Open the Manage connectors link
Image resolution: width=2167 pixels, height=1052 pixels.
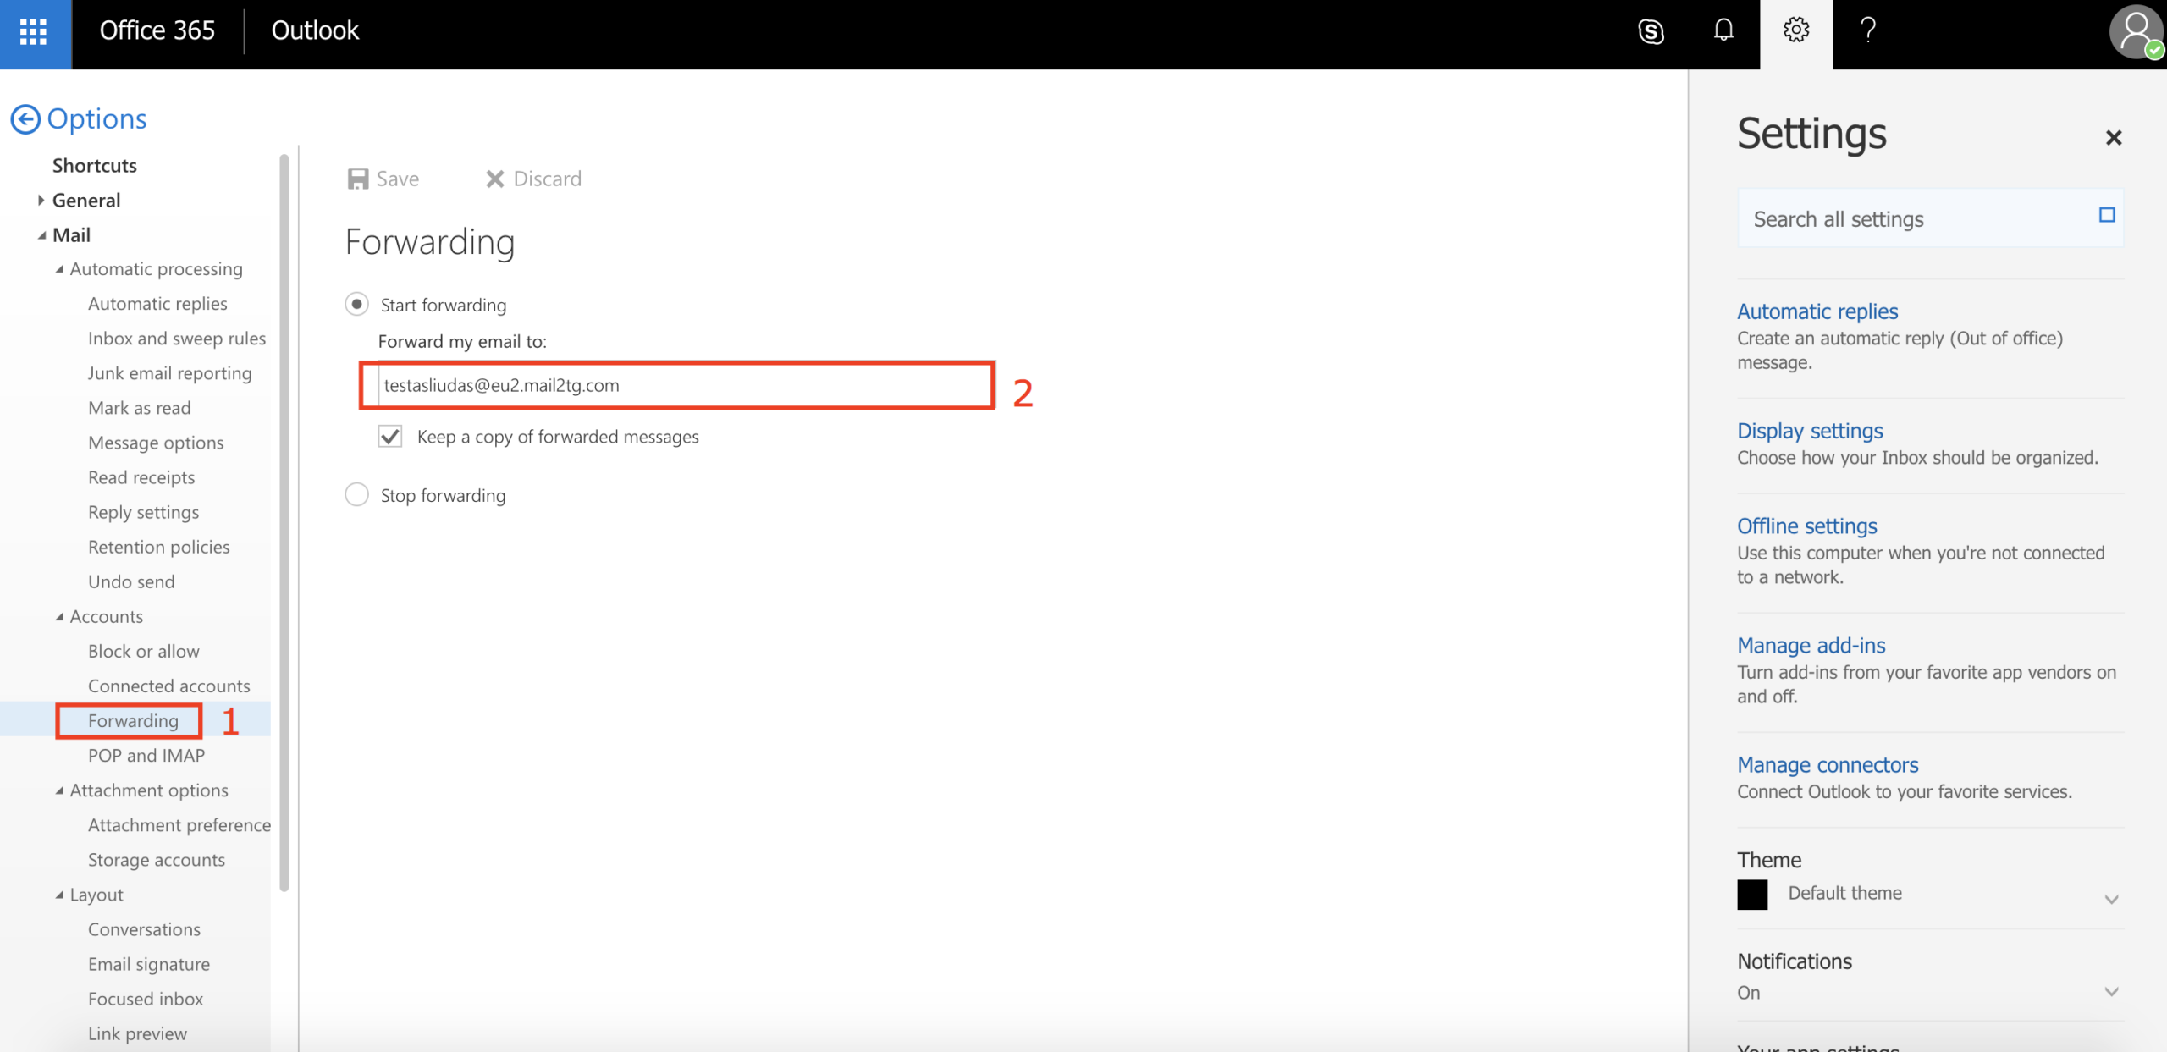pos(1828,765)
